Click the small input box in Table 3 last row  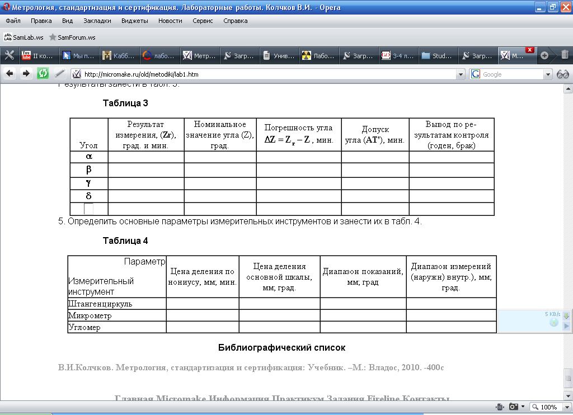point(88,209)
